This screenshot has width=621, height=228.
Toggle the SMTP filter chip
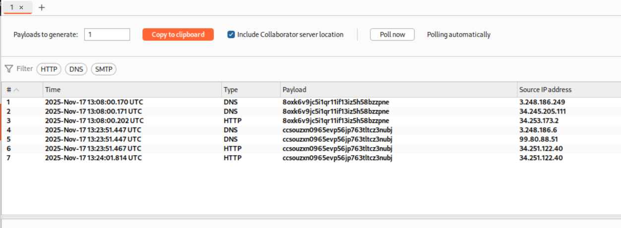click(x=104, y=69)
